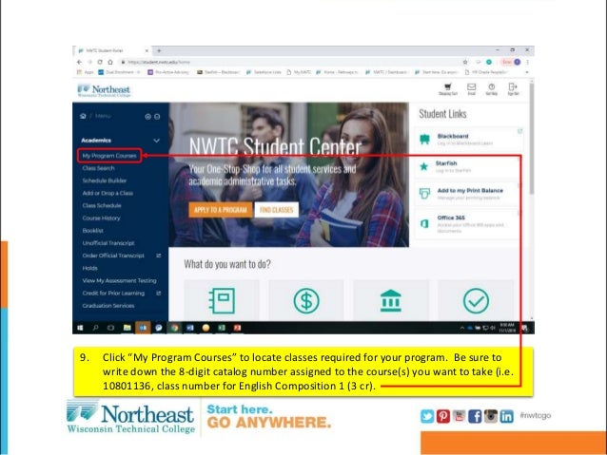The width and height of the screenshot is (607, 455).
Task: Open the Windows Start button
Action: pos(80,328)
